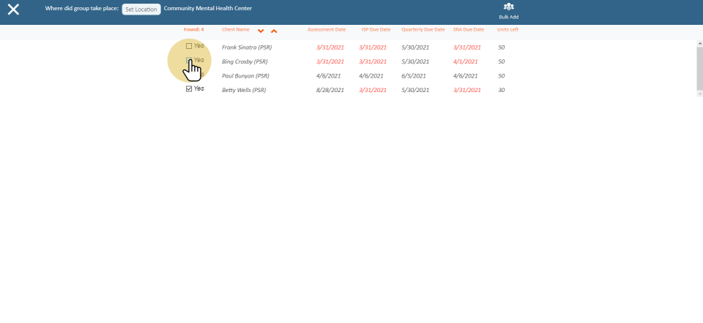Check the Yes box for Frank Sinatra

(x=189, y=46)
